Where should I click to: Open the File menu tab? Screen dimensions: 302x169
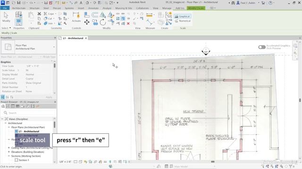click(x=5, y=8)
